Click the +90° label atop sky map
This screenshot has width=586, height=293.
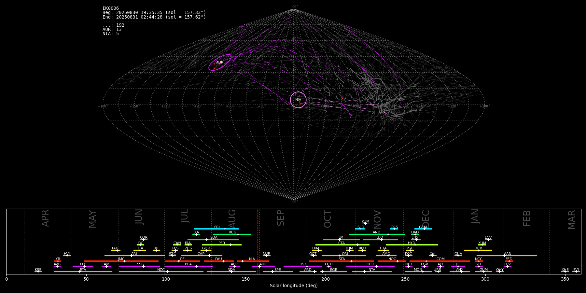click(x=294, y=7)
